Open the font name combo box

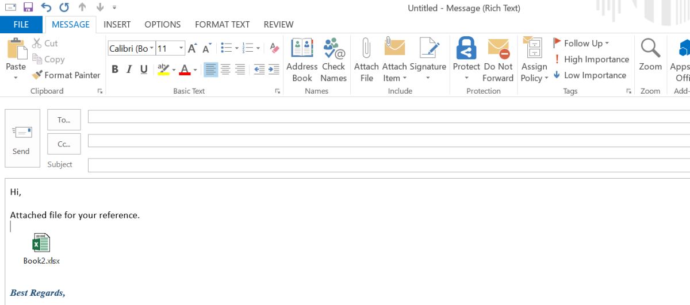pos(132,49)
